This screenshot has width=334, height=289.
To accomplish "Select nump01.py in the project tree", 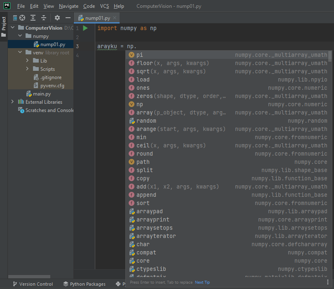I will pyautogui.click(x=41, y=44).
